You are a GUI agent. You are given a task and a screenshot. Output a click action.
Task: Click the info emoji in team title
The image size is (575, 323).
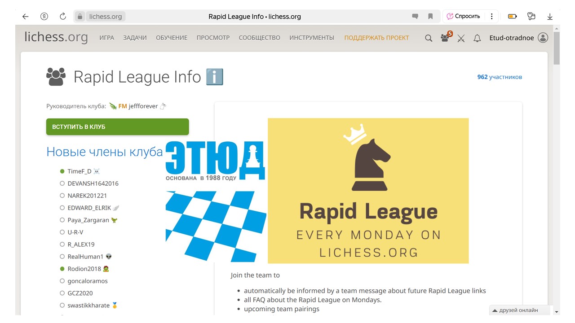(214, 77)
